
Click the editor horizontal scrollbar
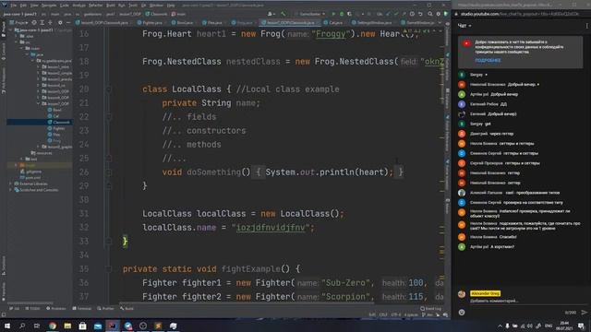(247, 302)
